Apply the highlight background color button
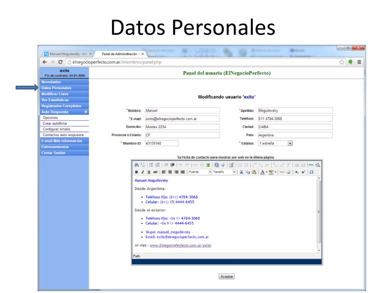Viewport: 391px width, 293px height. 271,172
